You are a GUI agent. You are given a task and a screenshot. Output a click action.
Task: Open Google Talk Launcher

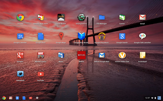(x=142, y=36)
